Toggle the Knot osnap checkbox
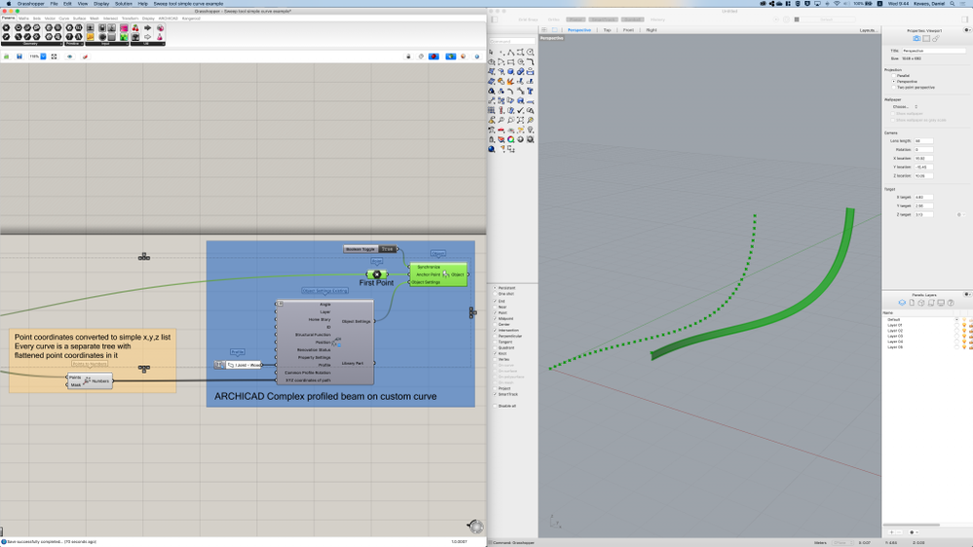973x547 pixels. coord(495,353)
